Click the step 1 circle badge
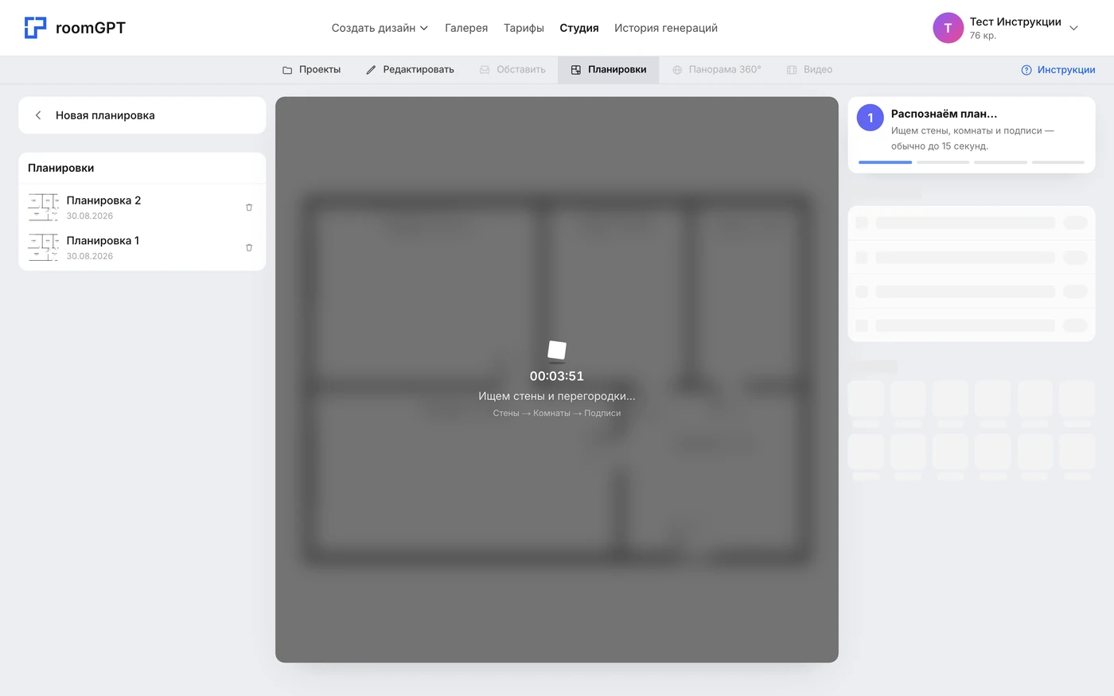 (870, 118)
